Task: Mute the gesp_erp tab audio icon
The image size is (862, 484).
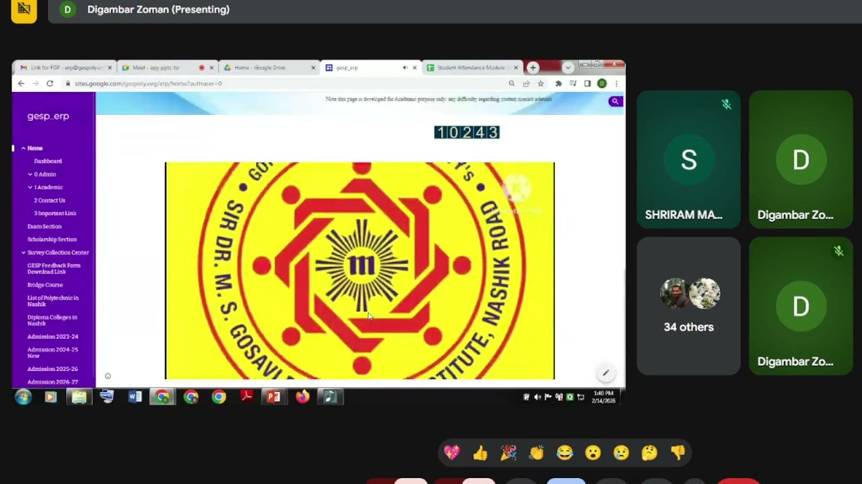Action: [405, 67]
